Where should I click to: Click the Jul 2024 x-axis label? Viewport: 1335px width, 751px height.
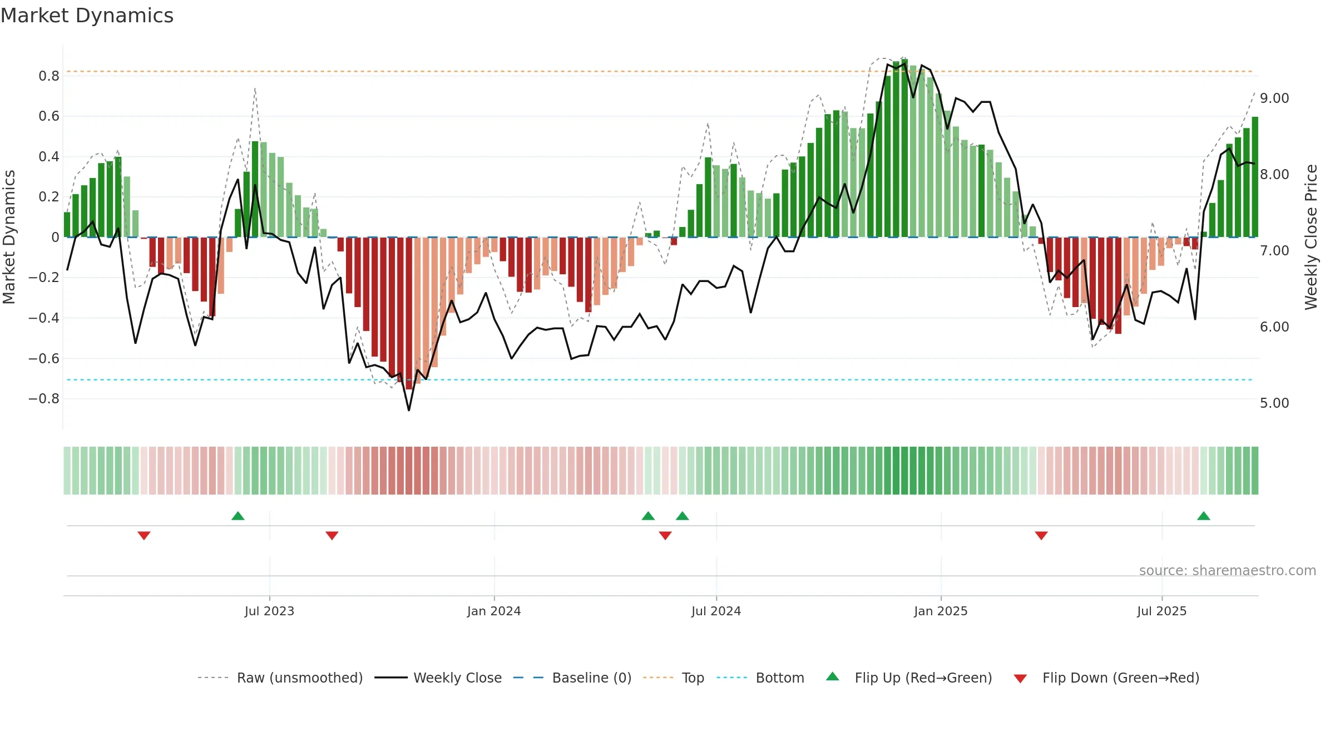pos(716,611)
